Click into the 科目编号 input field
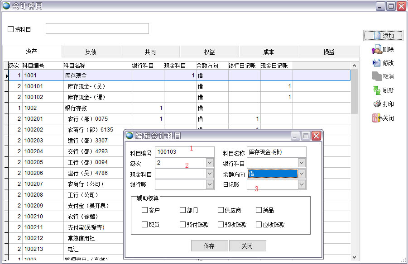The image size is (408, 264). (x=184, y=152)
